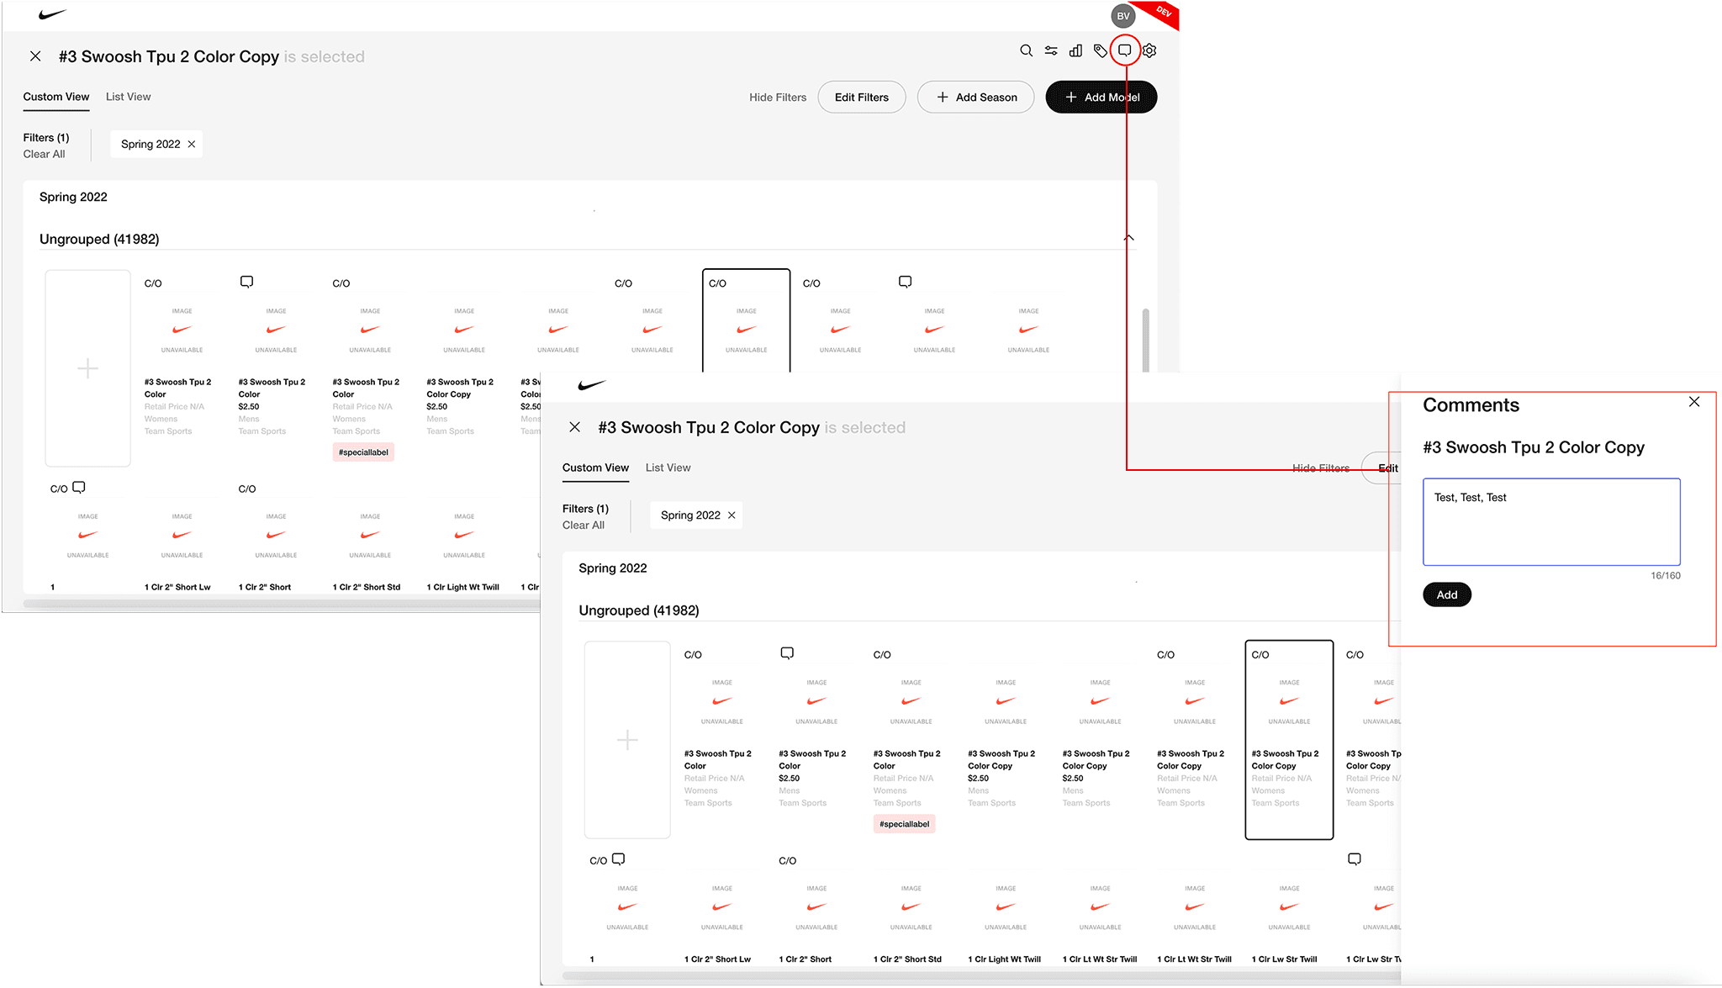Remove Spring 2022 filter chip in back window

192,144
